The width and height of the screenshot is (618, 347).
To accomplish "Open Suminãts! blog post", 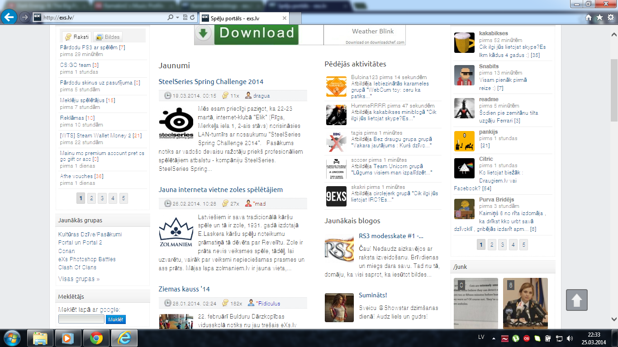I will [x=373, y=295].
